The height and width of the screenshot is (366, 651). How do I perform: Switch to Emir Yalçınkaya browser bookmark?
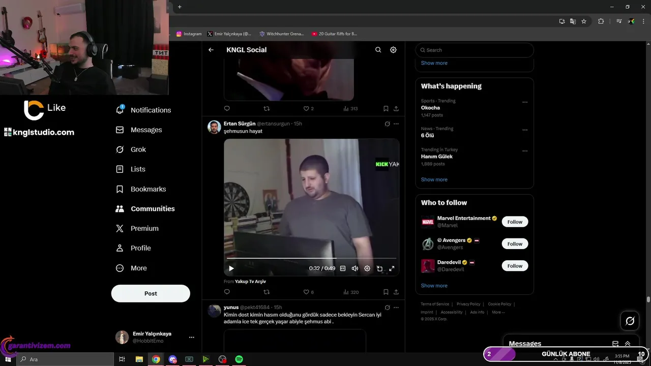pyautogui.click(x=229, y=34)
